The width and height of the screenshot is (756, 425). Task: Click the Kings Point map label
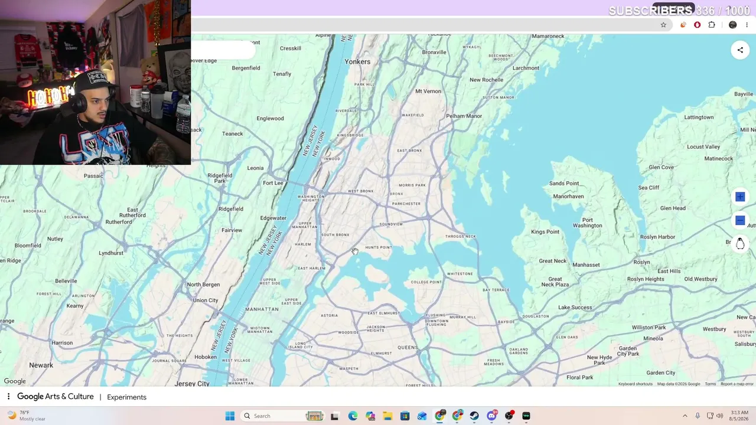pos(545,232)
